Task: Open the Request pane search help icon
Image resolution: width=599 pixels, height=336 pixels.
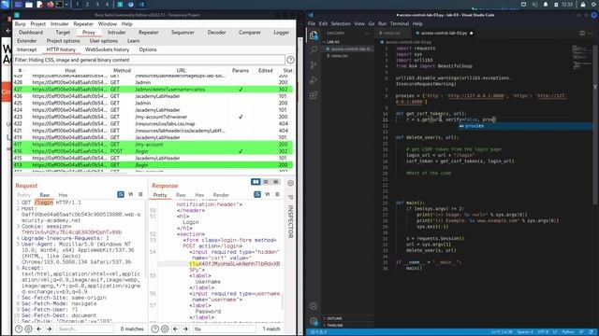Action: coord(19,329)
